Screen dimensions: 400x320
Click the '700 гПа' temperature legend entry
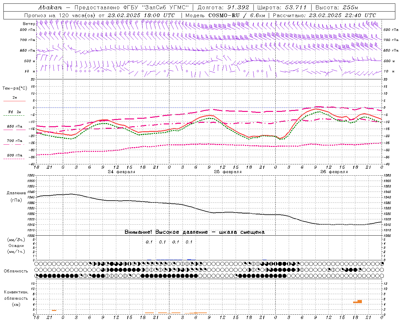(x=15, y=141)
